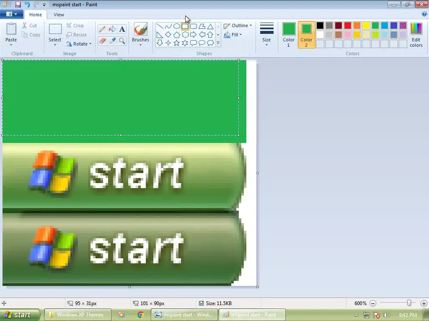Switch to the View ribbon tab
The image size is (429, 321).
[x=59, y=15]
